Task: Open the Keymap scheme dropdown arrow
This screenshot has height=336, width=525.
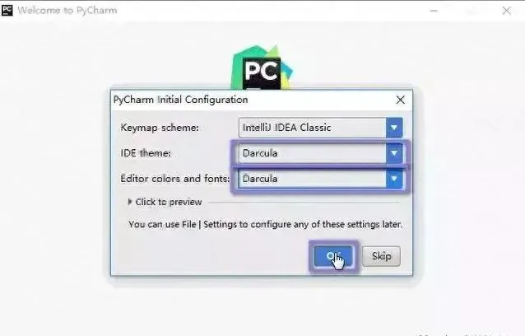Action: 394,128
